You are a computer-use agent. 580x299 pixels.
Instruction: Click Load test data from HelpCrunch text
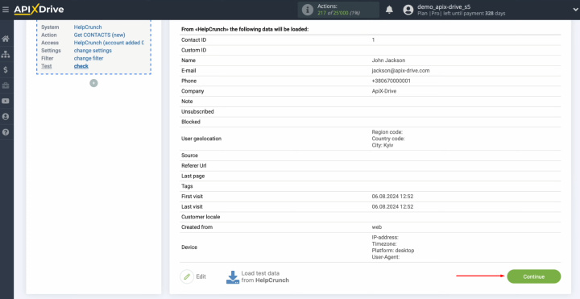coord(265,276)
